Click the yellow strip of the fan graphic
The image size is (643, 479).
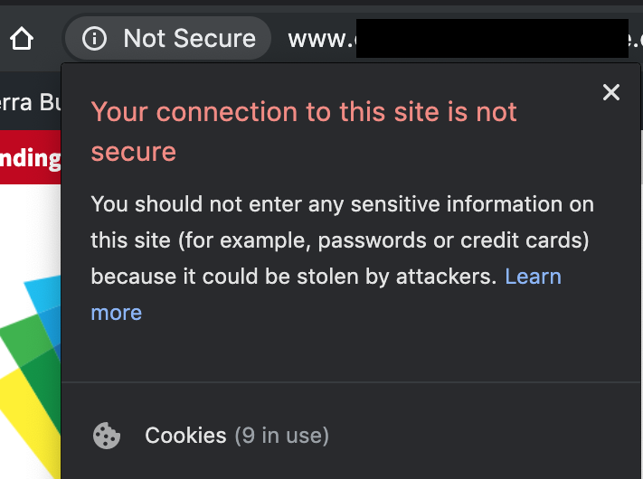click(29, 422)
